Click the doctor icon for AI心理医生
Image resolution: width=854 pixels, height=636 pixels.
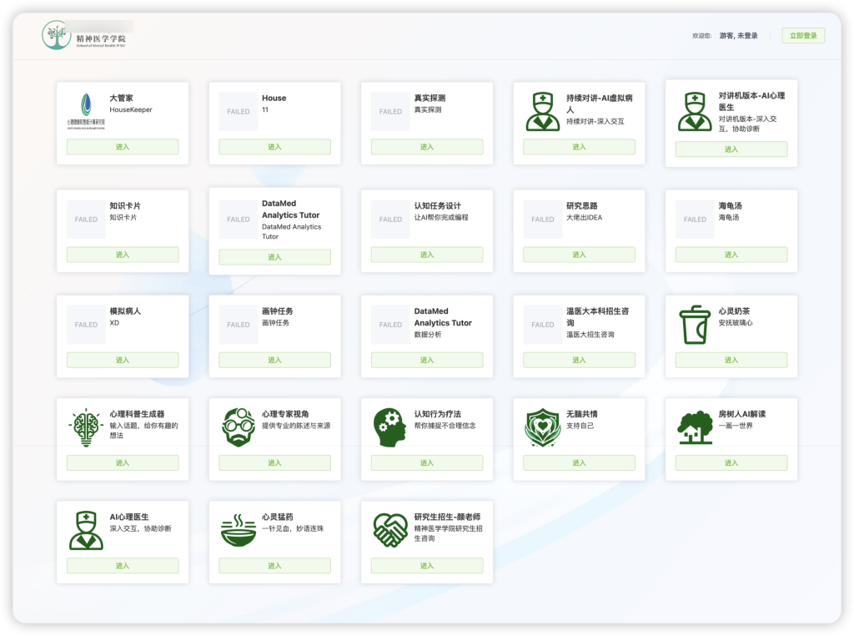coord(86,531)
